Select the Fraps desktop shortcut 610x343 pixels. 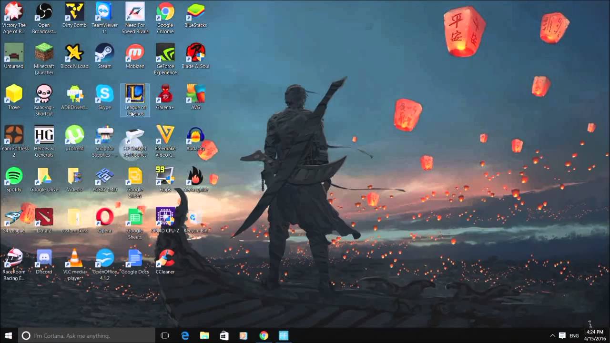coord(165,180)
